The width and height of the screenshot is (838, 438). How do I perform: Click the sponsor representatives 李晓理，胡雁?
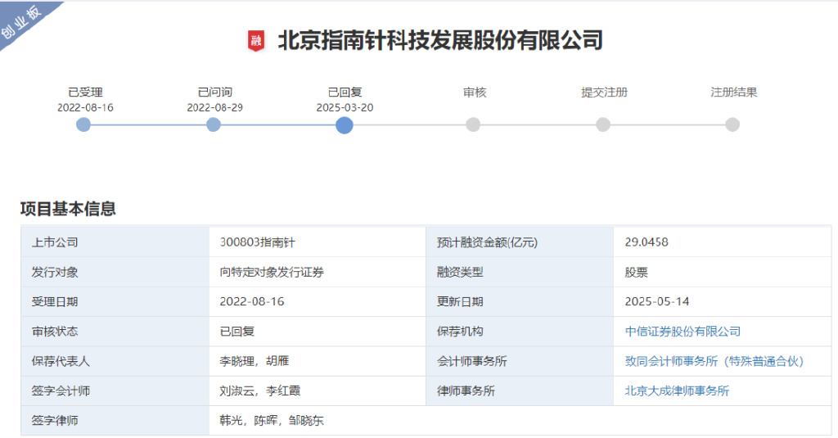(254, 362)
